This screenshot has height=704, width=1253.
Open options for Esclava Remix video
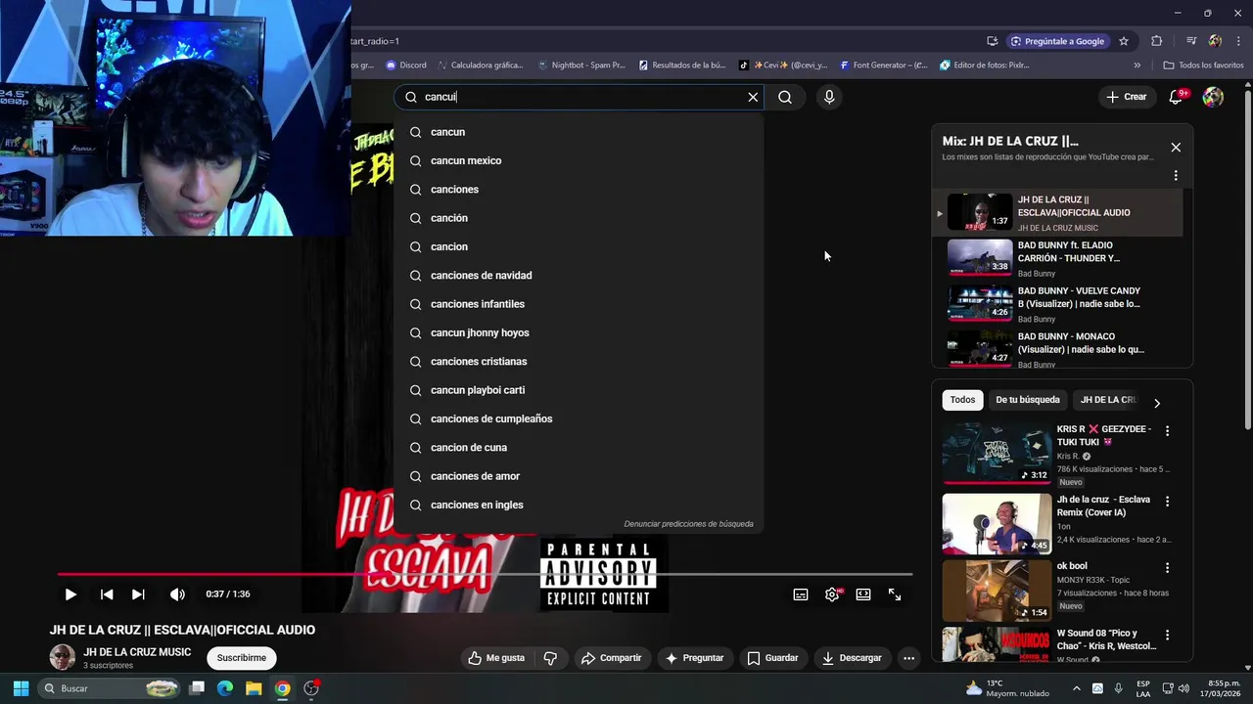pyautogui.click(x=1167, y=501)
